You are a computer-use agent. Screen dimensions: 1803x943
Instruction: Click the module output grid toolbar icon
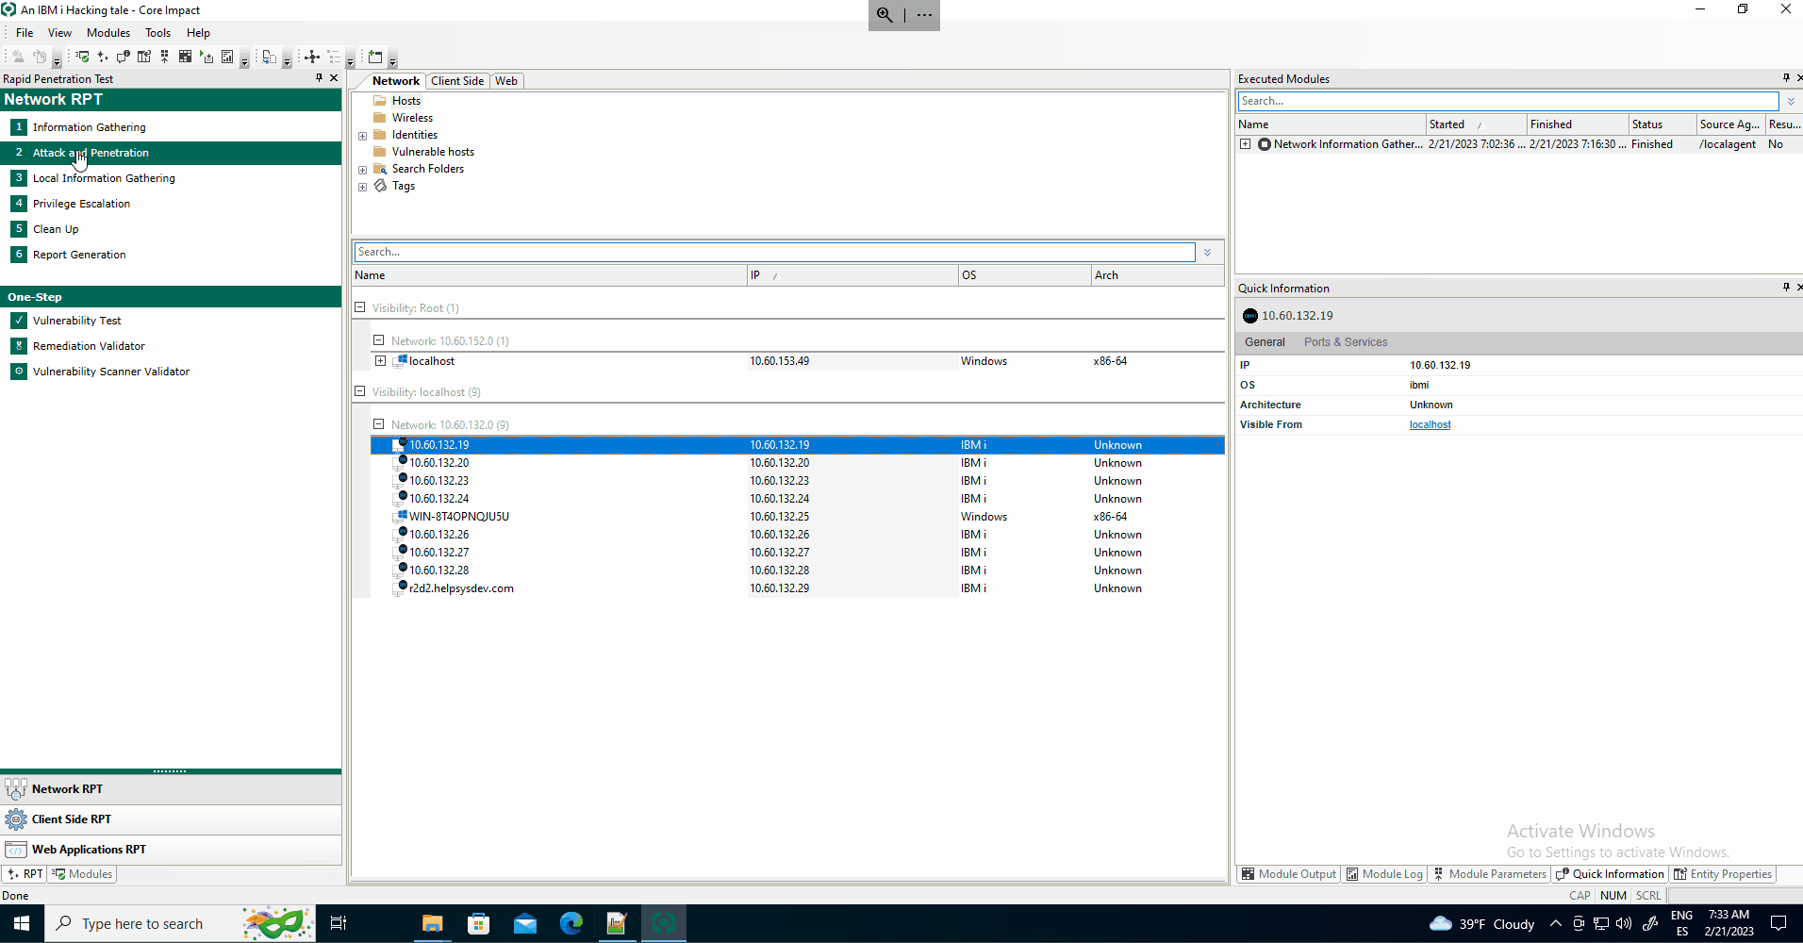pyautogui.click(x=185, y=57)
